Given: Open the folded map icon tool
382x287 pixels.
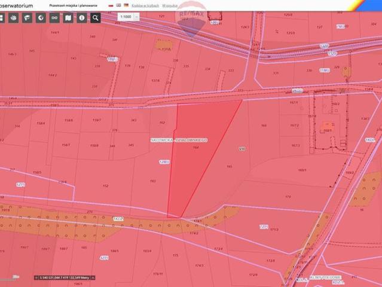Looking at the screenshot, I should pyautogui.click(x=68, y=18).
